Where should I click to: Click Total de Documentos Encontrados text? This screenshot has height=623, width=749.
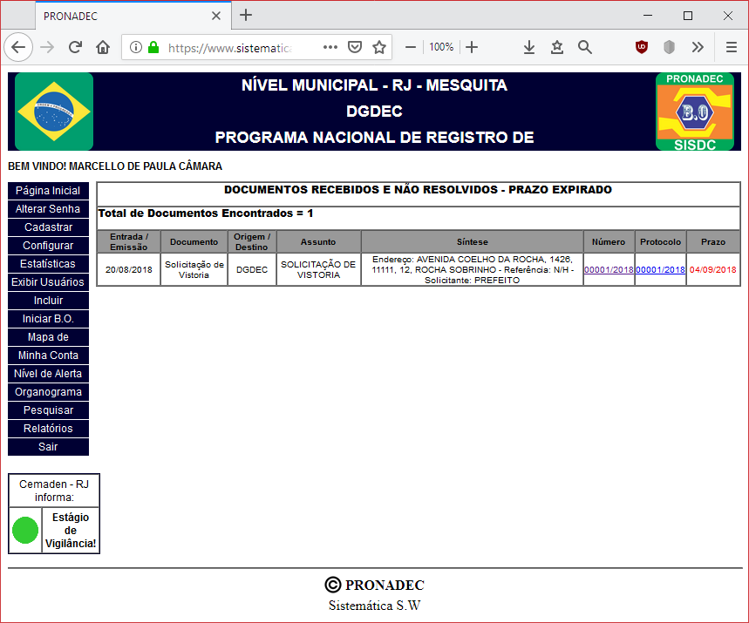point(206,213)
